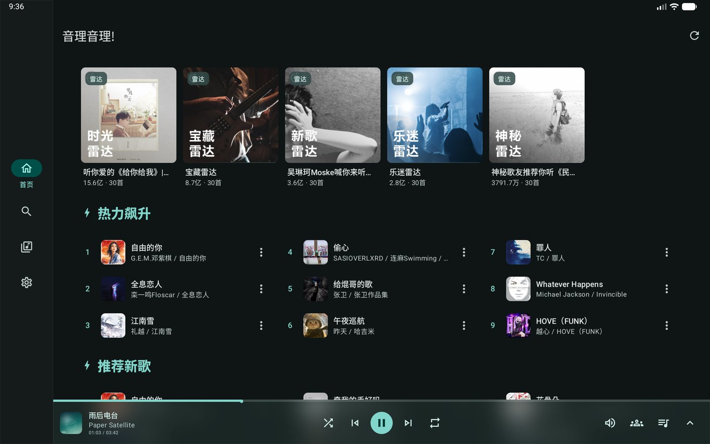Open the 推荐新歌 section heading
Image resolution: width=710 pixels, height=444 pixels.
(124, 366)
